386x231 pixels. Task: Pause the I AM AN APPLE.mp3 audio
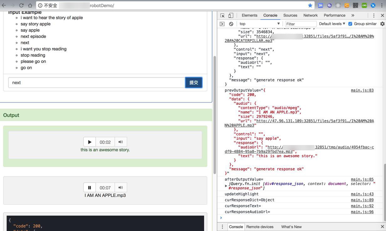pos(90,188)
